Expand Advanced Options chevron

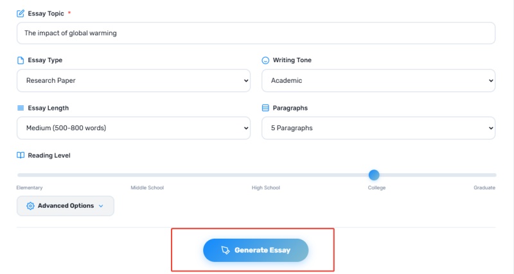(101, 206)
